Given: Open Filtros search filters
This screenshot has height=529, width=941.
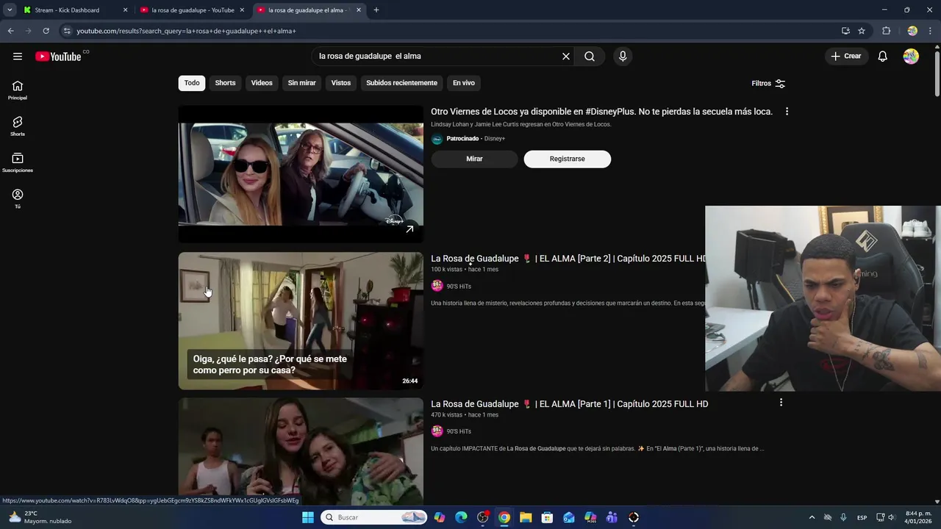Looking at the screenshot, I should [x=768, y=84].
